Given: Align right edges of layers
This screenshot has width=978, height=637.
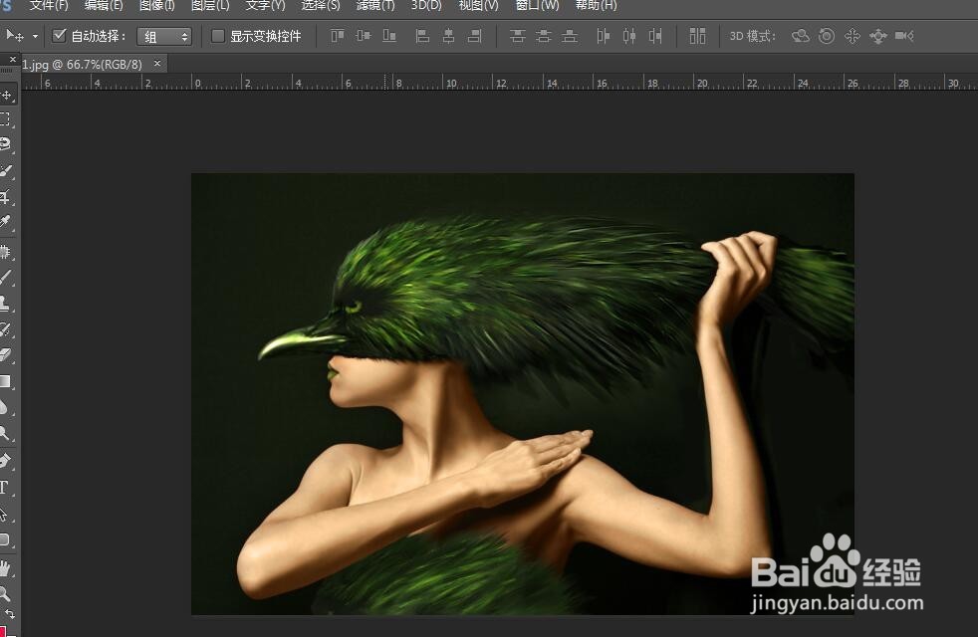Looking at the screenshot, I should click(x=475, y=36).
